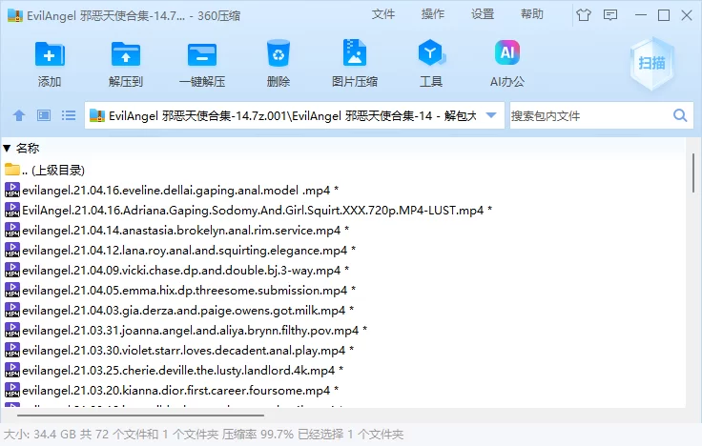
Task: Click MP4 icon of the 21.04.14 file
Action: click(x=12, y=231)
